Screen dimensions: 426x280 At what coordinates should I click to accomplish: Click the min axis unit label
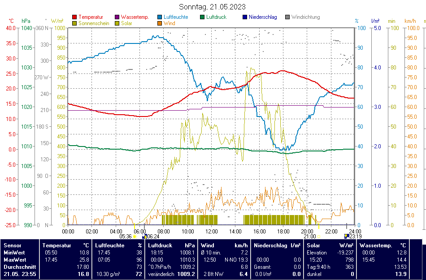[391, 21]
